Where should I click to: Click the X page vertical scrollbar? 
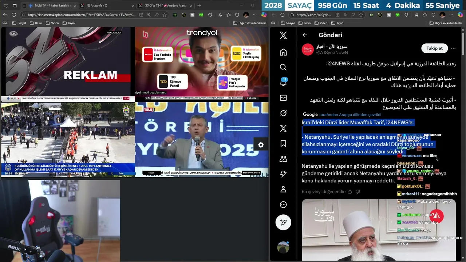463,44
